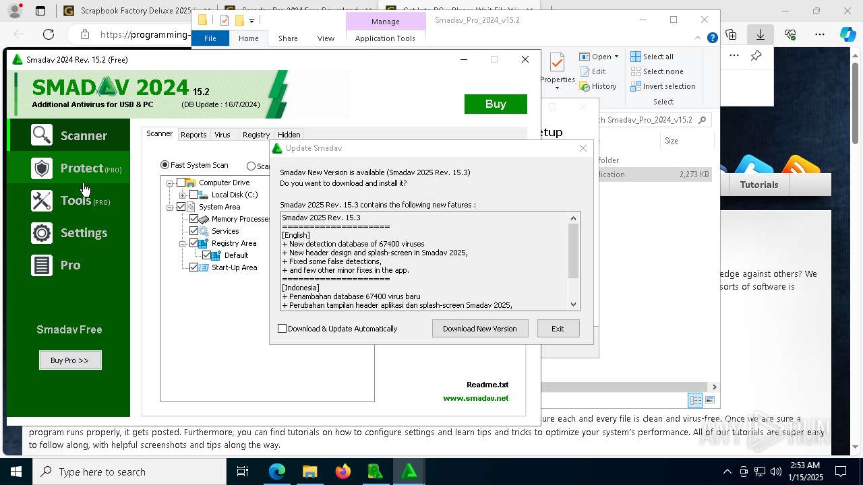Open the Settings gear icon in Smadav

42,232
